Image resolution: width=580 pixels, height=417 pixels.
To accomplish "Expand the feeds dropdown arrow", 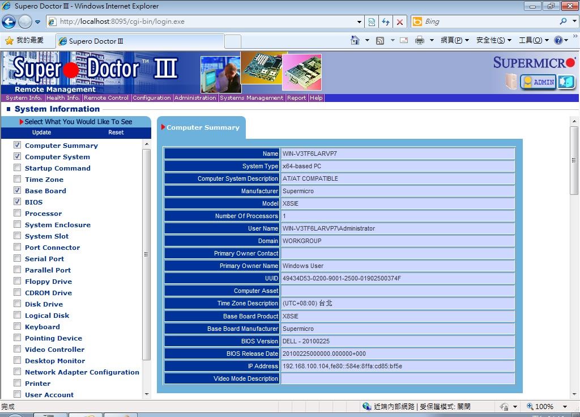I will 393,40.
